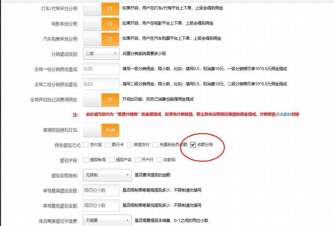
Task: Check the 银行卡 withdrawal method checkbox
Action: point(108,145)
